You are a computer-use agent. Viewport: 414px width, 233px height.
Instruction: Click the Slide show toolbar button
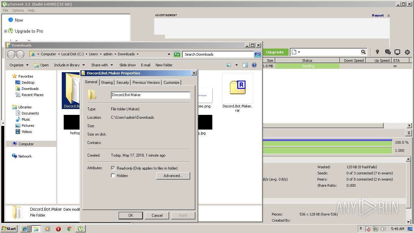click(127, 65)
